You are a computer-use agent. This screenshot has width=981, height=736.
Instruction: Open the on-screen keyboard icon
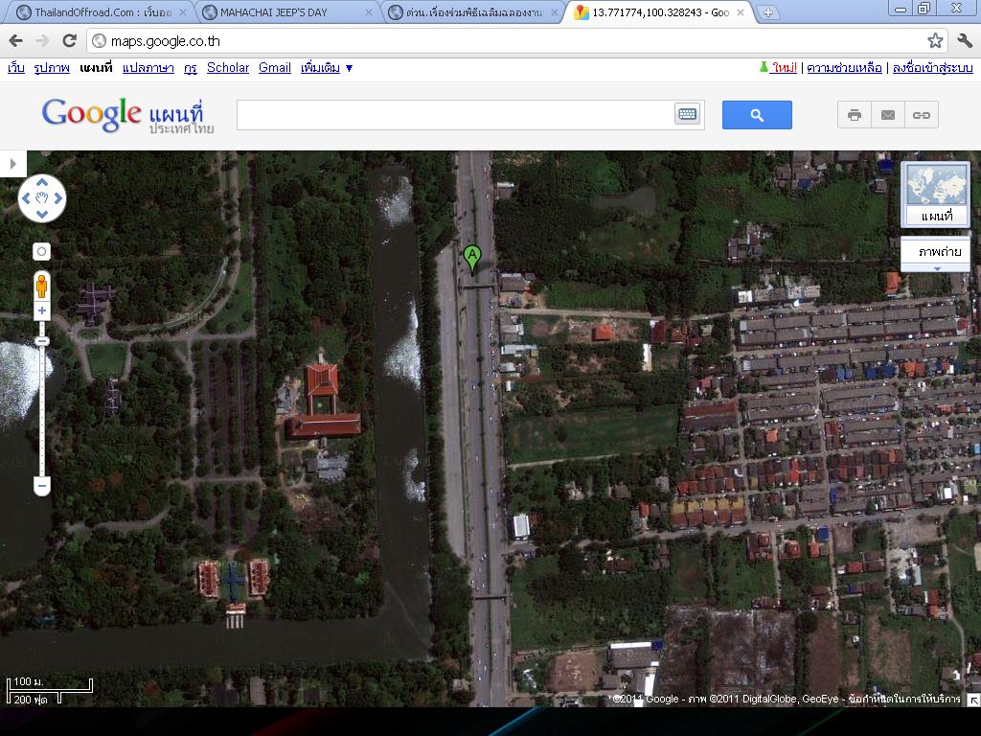pyautogui.click(x=687, y=115)
